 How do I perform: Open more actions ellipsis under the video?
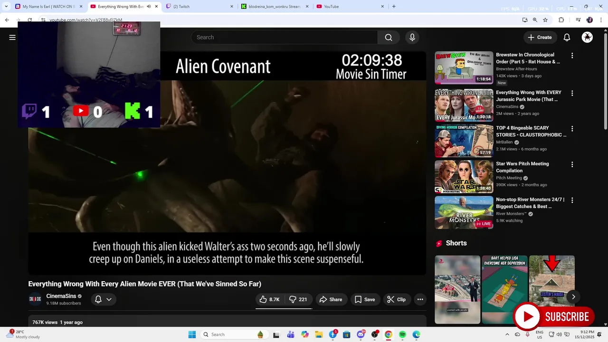coord(420,299)
